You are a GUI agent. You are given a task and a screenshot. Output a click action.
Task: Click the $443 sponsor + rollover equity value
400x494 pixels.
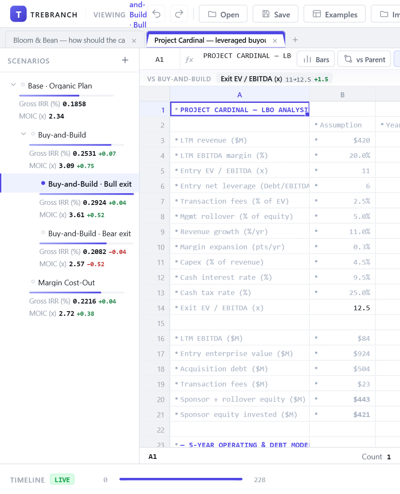point(342,400)
